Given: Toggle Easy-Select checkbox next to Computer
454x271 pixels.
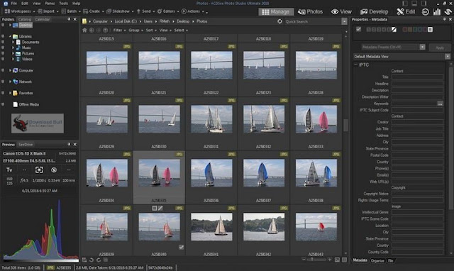Looking at the screenshot, I should pos(3,70).
